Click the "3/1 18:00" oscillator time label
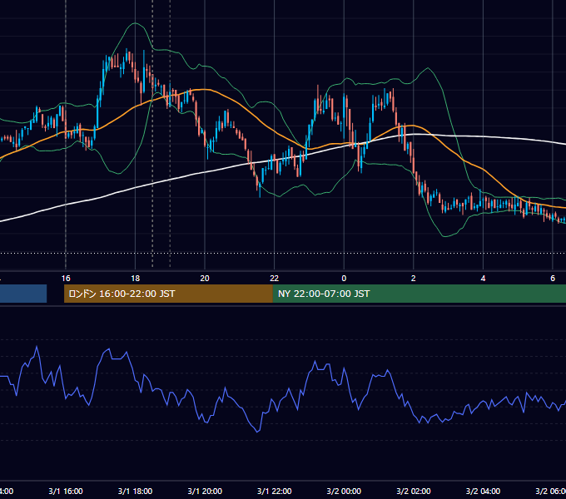 pyautogui.click(x=136, y=491)
